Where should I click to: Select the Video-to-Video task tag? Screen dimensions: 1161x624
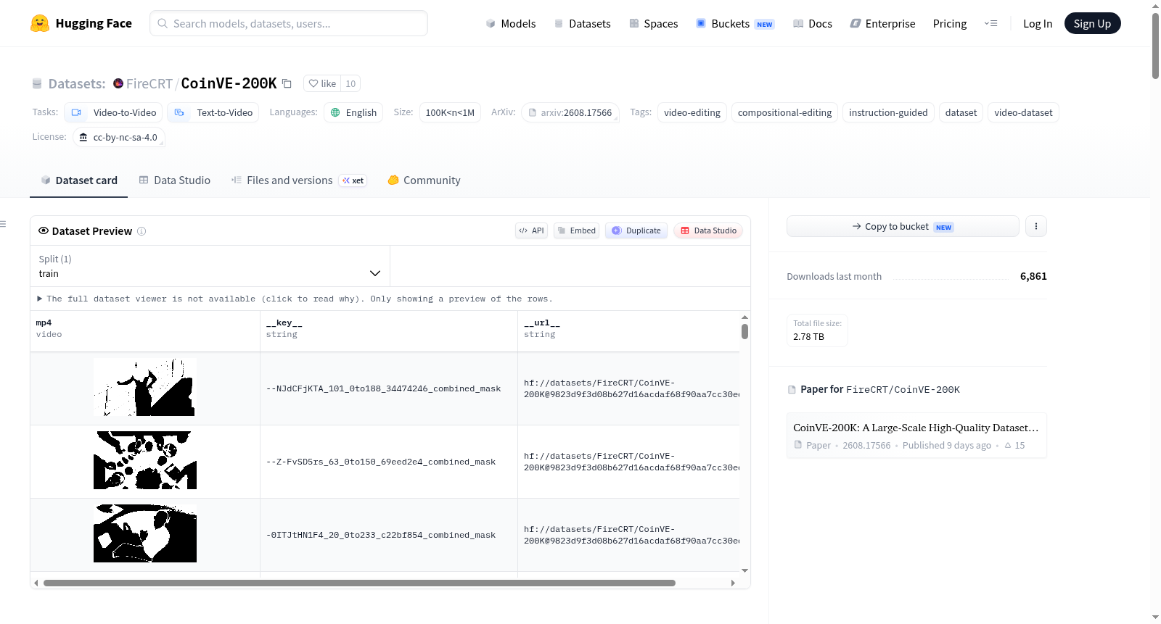pyautogui.click(x=113, y=112)
